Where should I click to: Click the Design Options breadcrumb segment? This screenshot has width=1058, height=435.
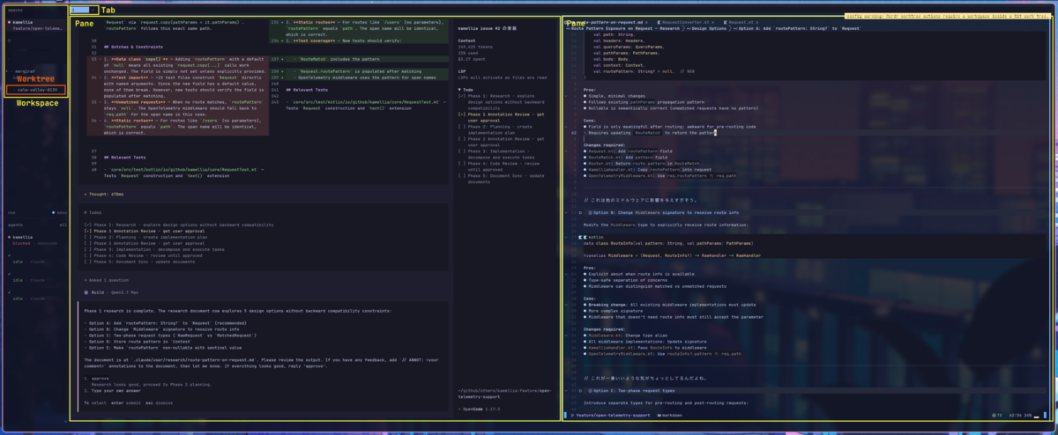point(707,27)
